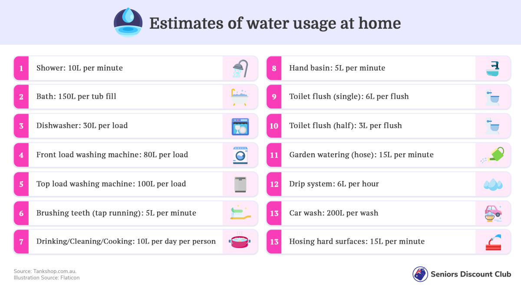521x293 pixels.
Task: Click the hand basin faucet icon
Action: point(493,68)
